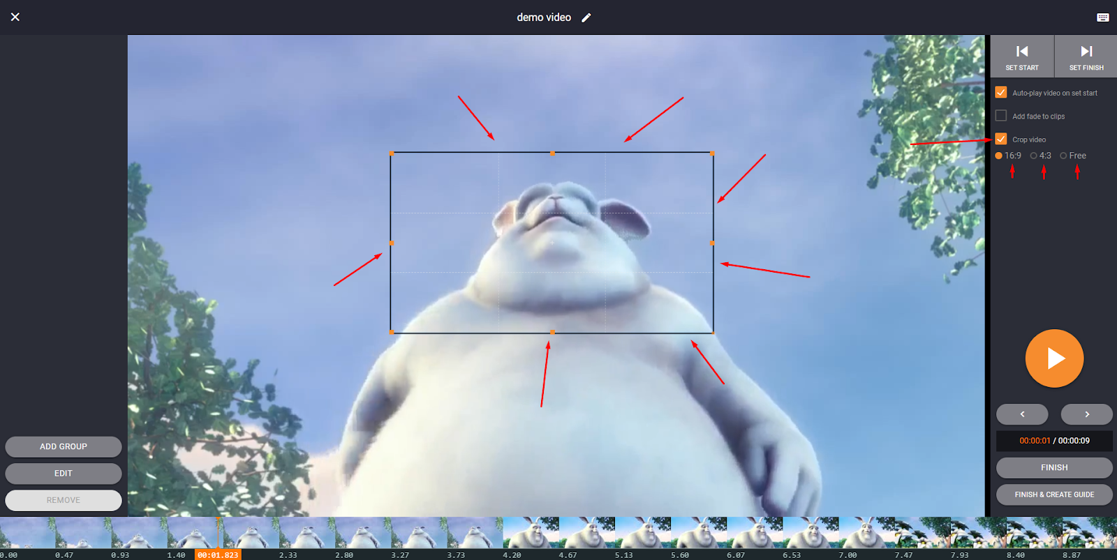1117x560 pixels.
Task: Select the 16:9 crop ratio
Action: point(999,156)
